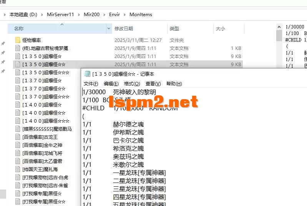Open the 格式(O) menu in Notepad
Viewport: 307px width, 206px height.
pos(132,84)
